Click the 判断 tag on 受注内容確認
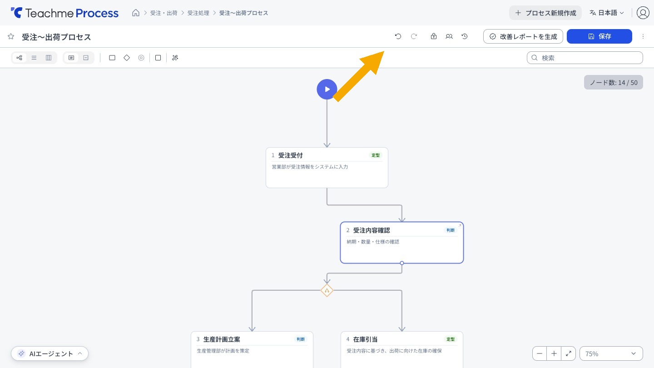The image size is (654, 368). pos(450,230)
